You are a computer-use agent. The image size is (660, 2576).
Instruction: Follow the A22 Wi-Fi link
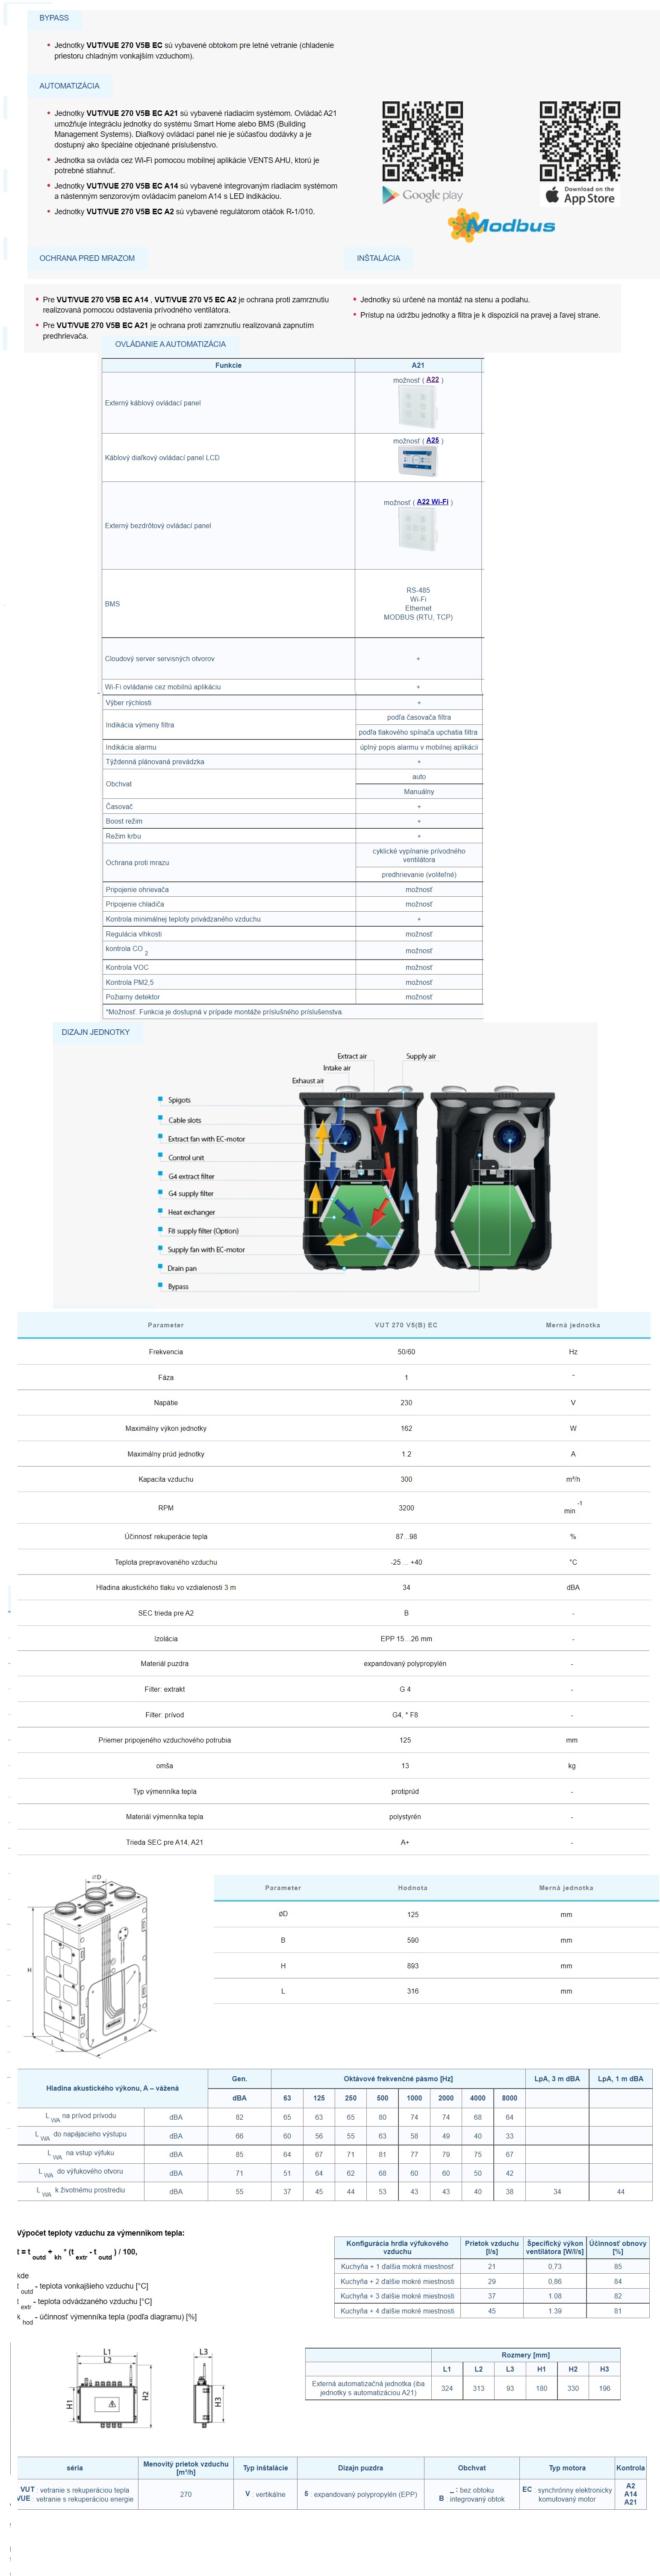[x=432, y=502]
